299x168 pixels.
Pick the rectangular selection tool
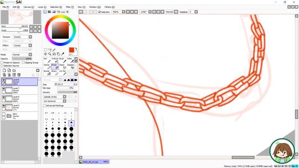tap(45, 50)
